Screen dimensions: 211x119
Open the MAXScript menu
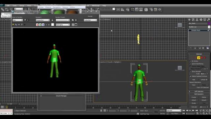96,6
